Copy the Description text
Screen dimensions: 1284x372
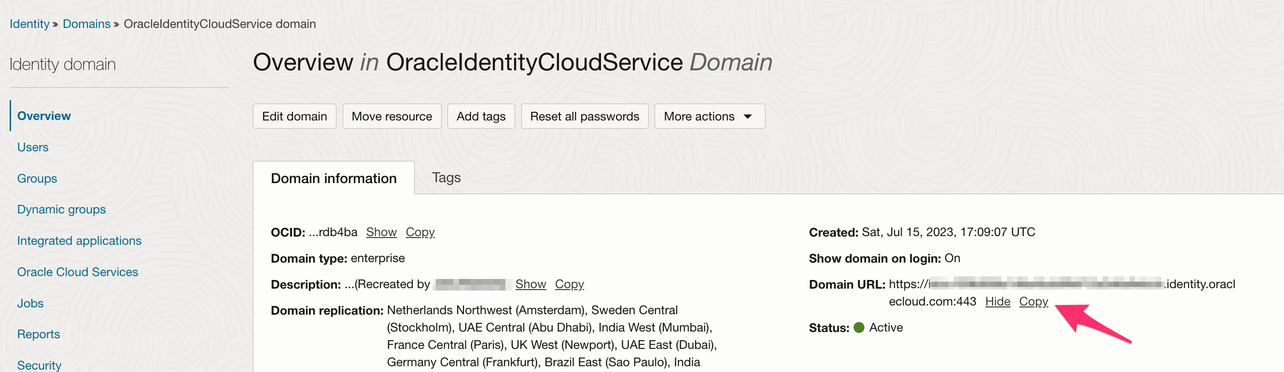click(569, 284)
